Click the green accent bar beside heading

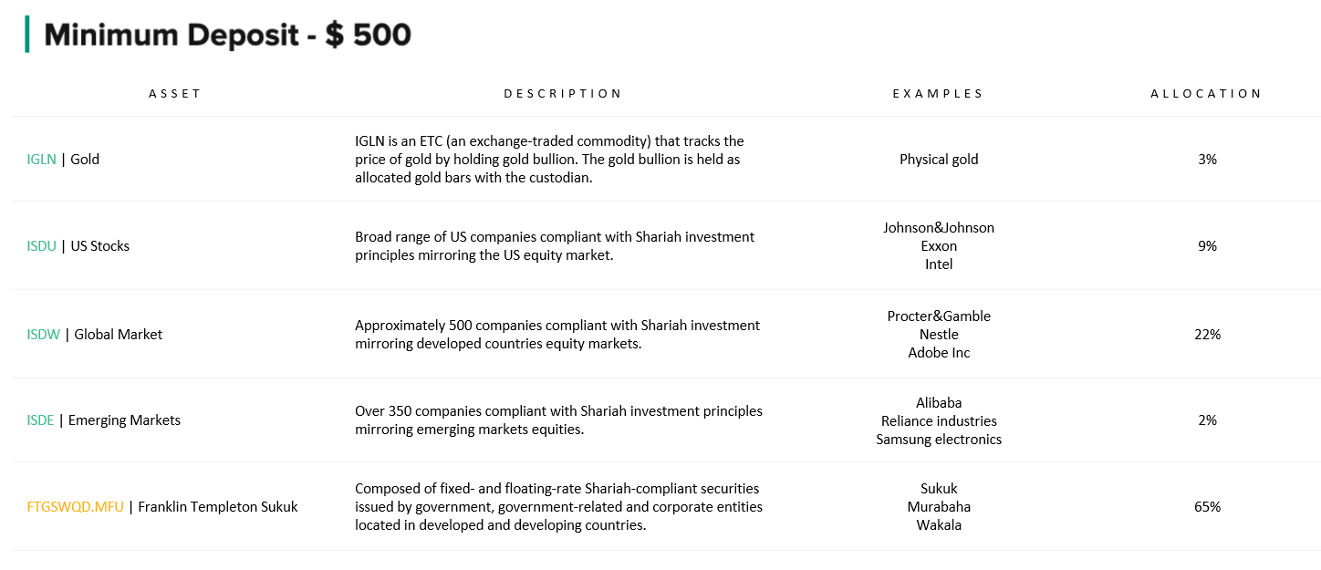(x=26, y=34)
